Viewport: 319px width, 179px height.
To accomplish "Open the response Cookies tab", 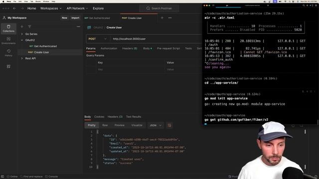I will tap(99, 117).
